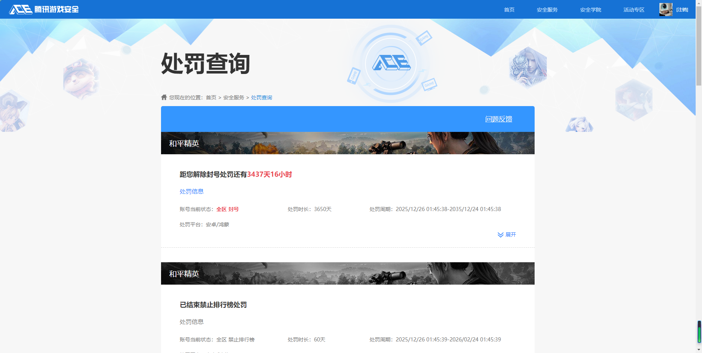This screenshot has height=353, width=702.
Task: Click 处罚平台：安卓/鸿蒙 text
Action: pos(204,225)
